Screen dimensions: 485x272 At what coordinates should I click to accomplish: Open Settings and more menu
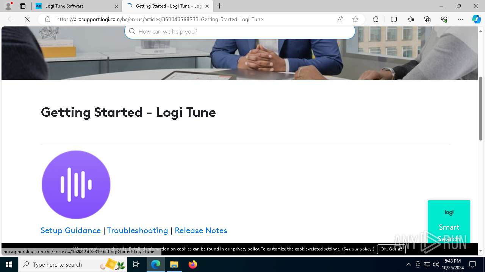pos(461,19)
